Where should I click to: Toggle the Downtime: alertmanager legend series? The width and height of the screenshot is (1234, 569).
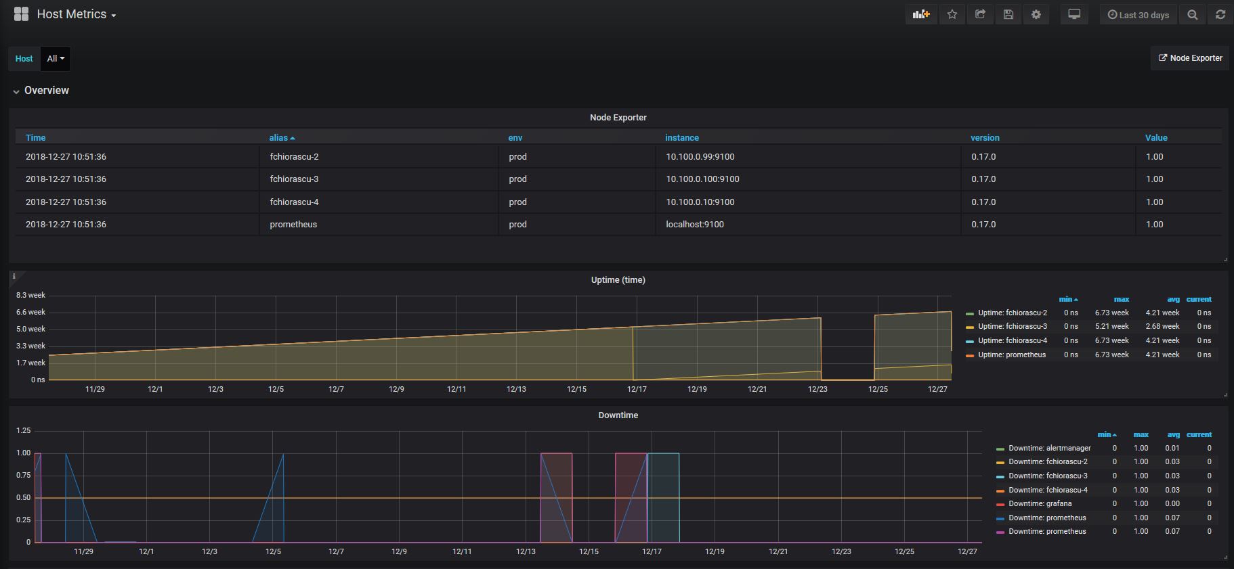coord(1049,449)
